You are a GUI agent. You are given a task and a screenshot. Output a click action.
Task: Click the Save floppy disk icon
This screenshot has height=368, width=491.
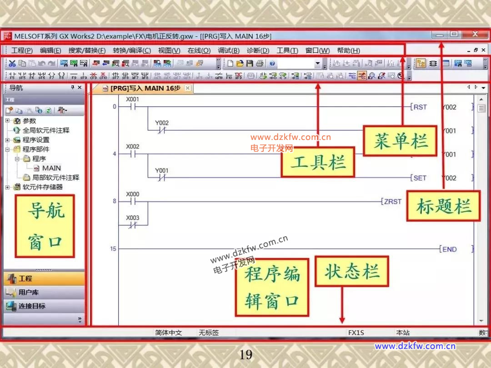tap(250, 64)
